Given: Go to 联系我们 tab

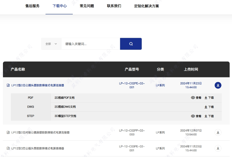Looking at the screenshot, I should click(114, 6).
